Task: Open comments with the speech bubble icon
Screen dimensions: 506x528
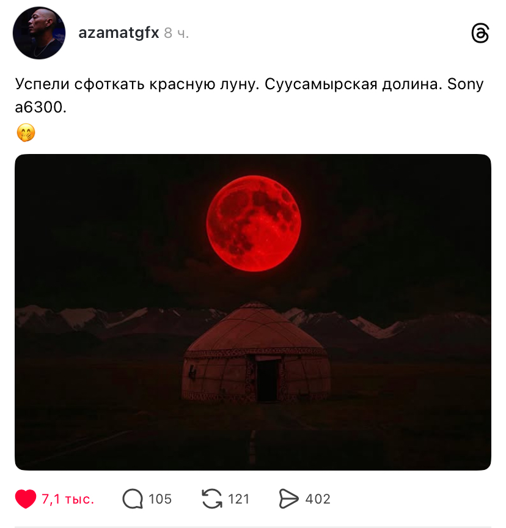Action: coord(133,499)
